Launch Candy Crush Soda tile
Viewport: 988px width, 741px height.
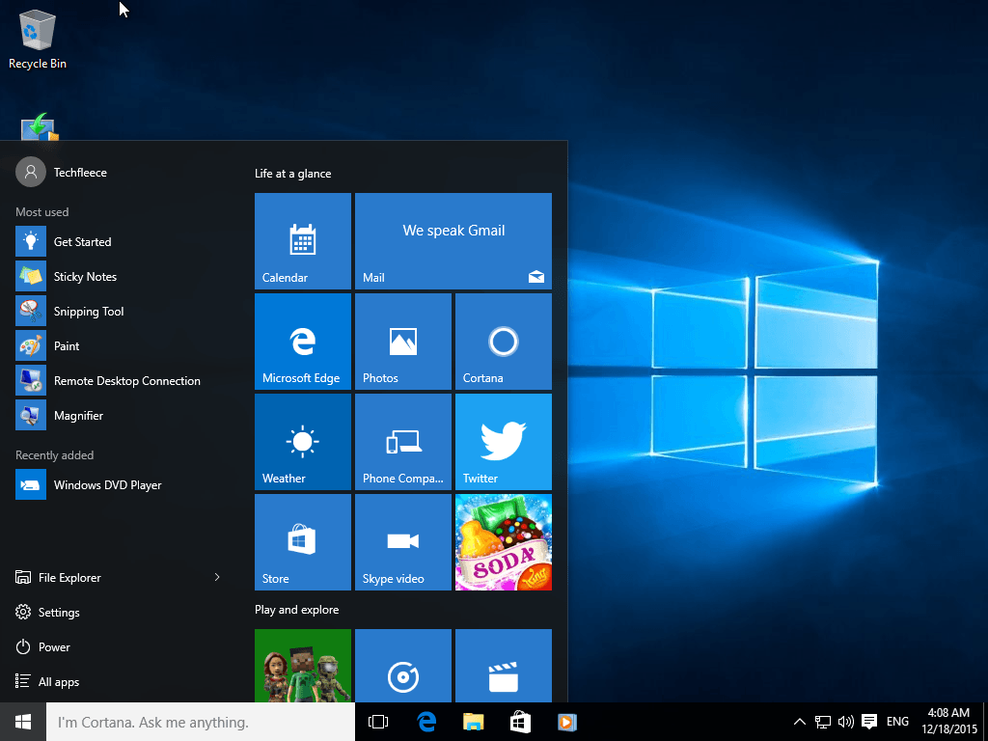point(504,542)
